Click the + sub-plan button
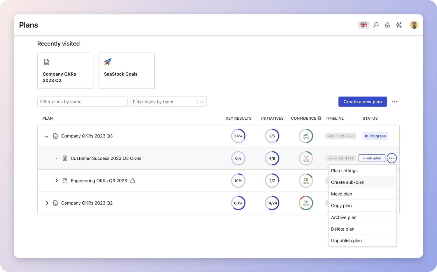 pyautogui.click(x=372, y=158)
